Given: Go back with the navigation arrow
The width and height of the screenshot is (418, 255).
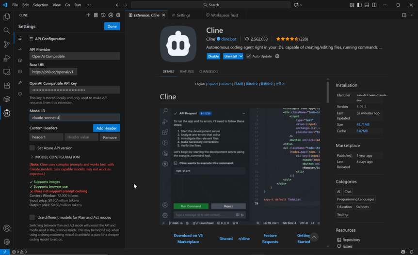Looking at the screenshot, I should pyautogui.click(x=117, y=5).
